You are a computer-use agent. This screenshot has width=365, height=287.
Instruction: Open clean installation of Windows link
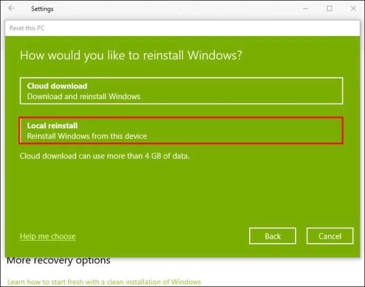point(104,282)
